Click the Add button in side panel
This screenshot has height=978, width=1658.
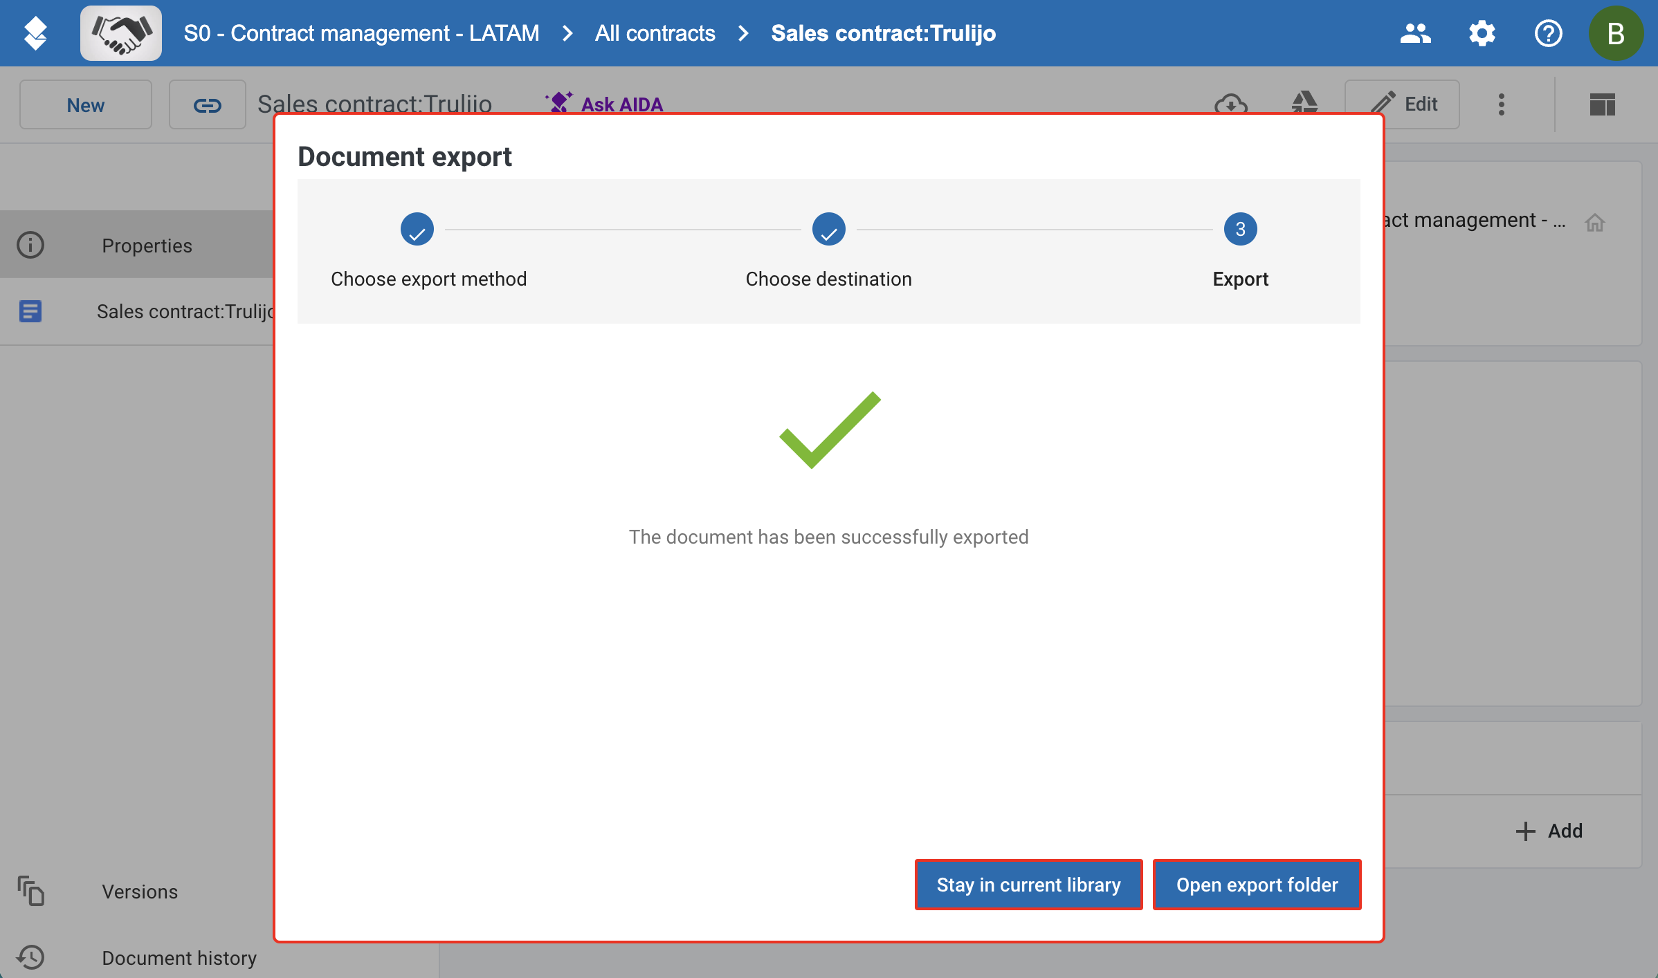pos(1549,831)
